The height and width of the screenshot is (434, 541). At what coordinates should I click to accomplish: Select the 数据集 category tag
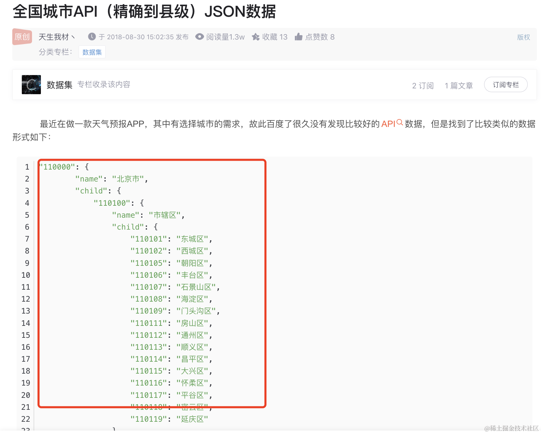92,52
